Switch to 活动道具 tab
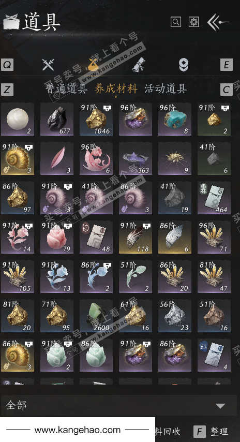240x442 pixels. click(166, 89)
